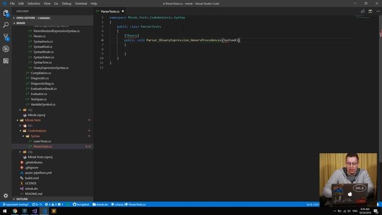Click the synchronize changes status item
This screenshot has height=215, width=382.
(37, 204)
